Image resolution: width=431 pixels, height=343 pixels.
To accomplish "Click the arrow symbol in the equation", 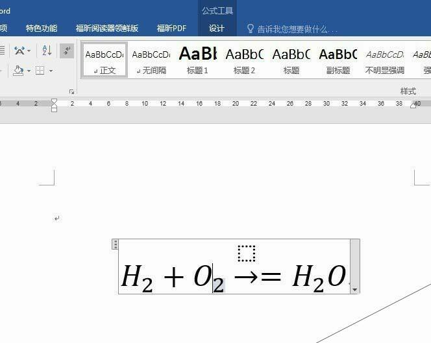I will (246, 278).
